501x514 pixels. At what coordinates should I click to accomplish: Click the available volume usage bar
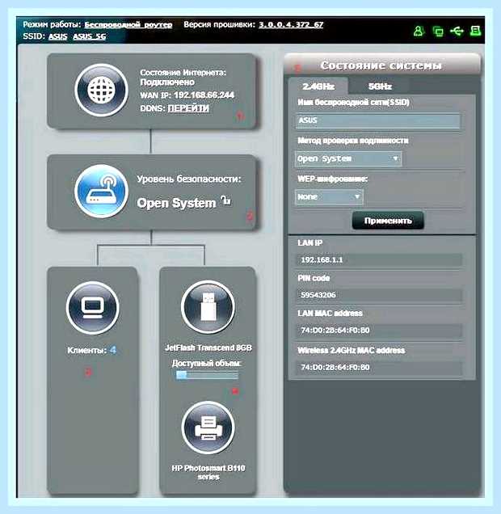point(207,375)
